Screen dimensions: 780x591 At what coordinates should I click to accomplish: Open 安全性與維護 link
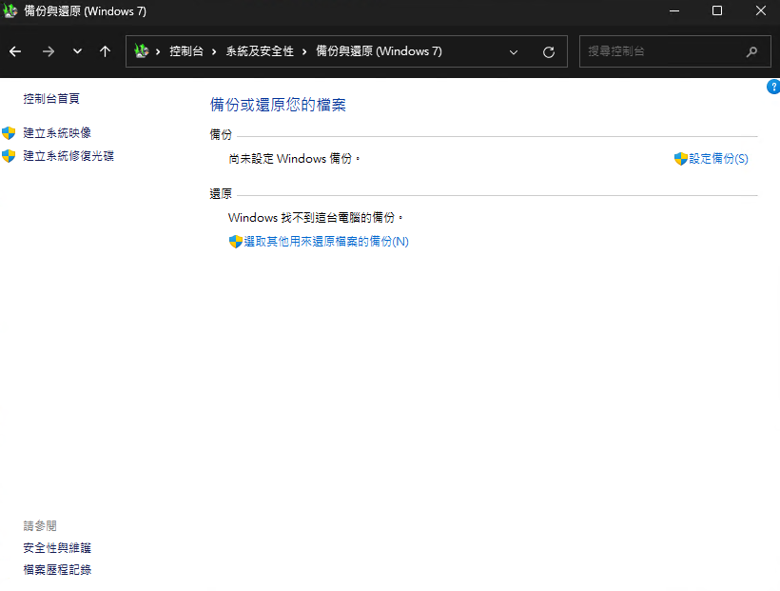click(x=57, y=548)
